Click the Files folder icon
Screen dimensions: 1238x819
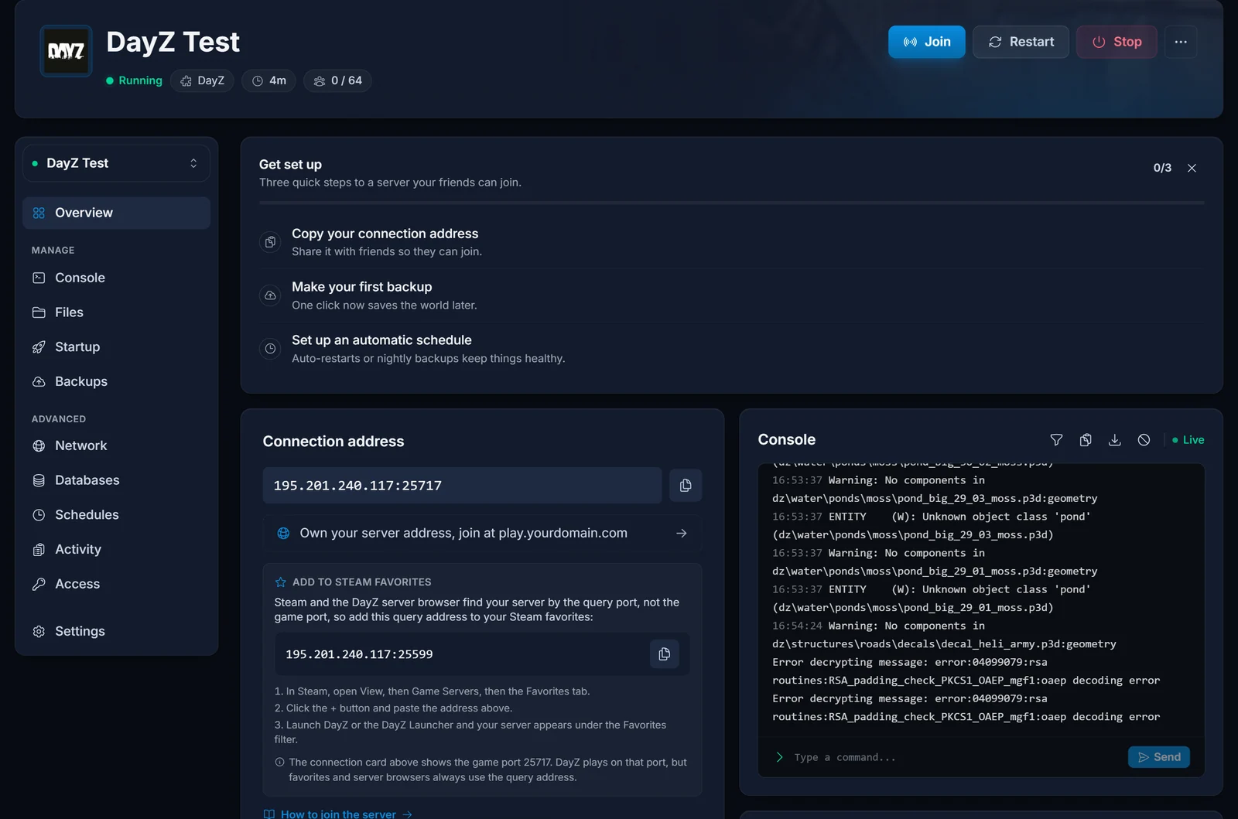39,312
